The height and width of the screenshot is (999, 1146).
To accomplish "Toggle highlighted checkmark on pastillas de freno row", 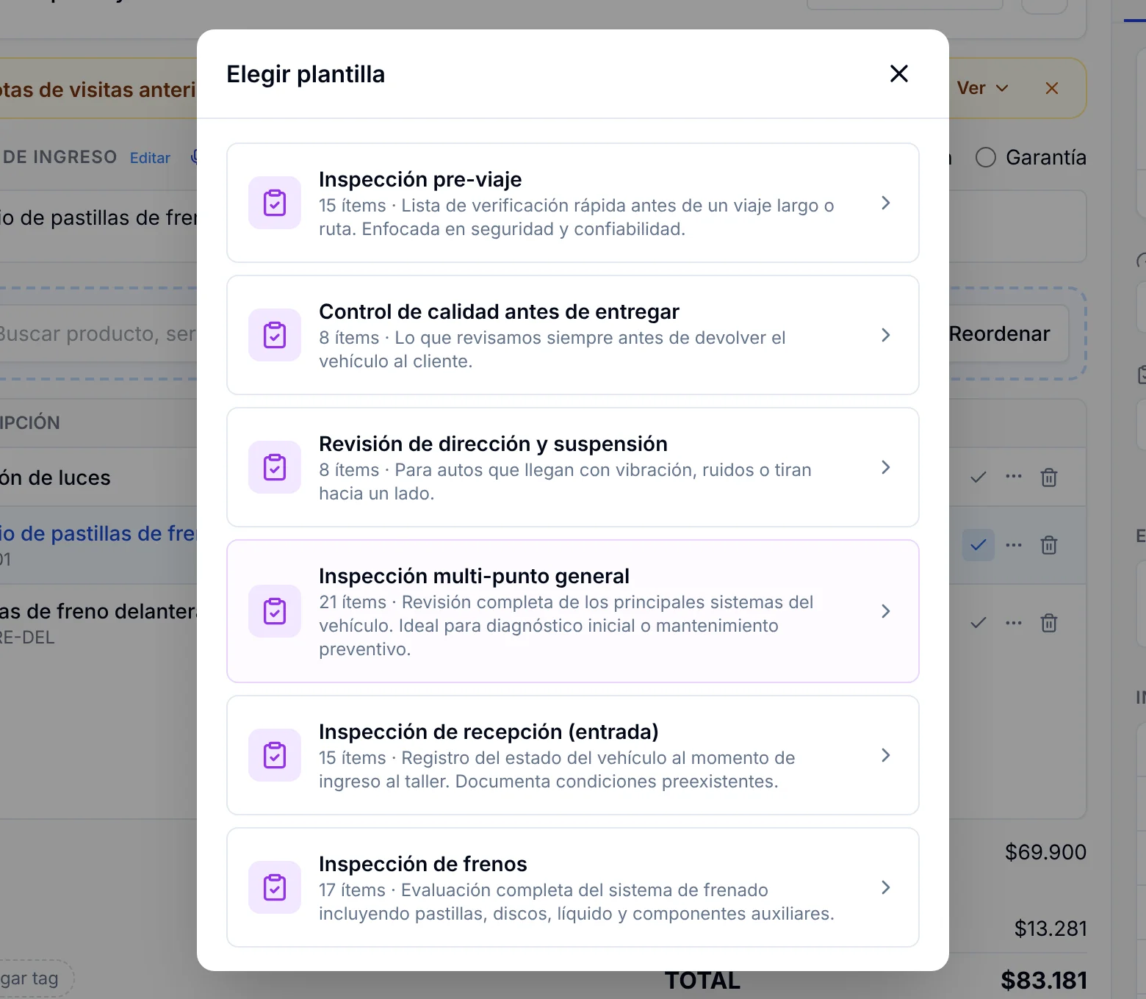I will coord(979,545).
